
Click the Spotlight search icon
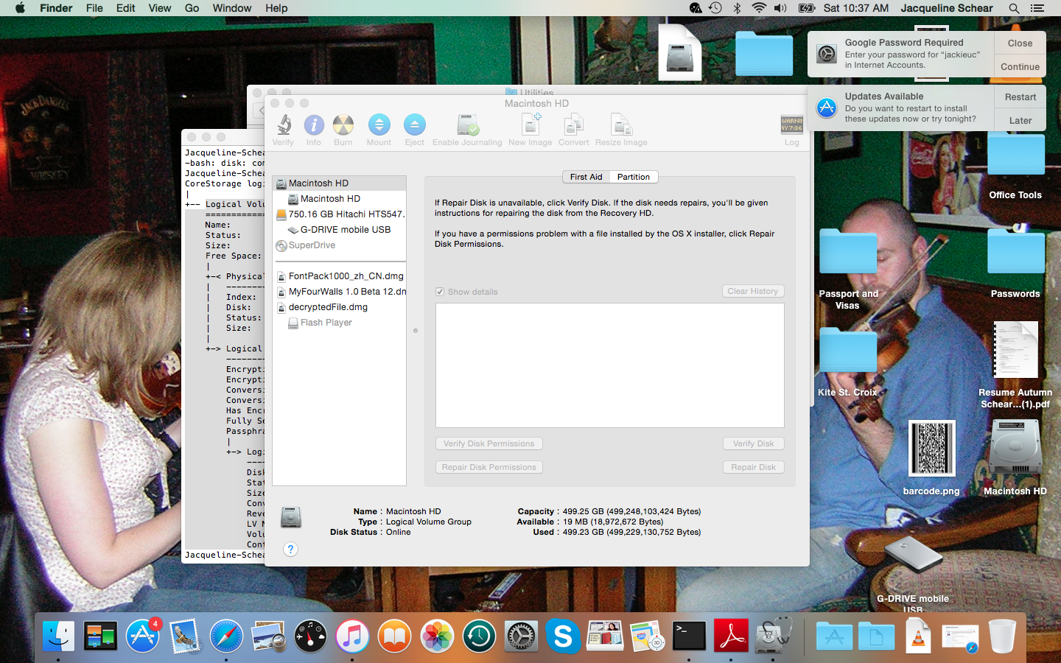click(x=1015, y=8)
